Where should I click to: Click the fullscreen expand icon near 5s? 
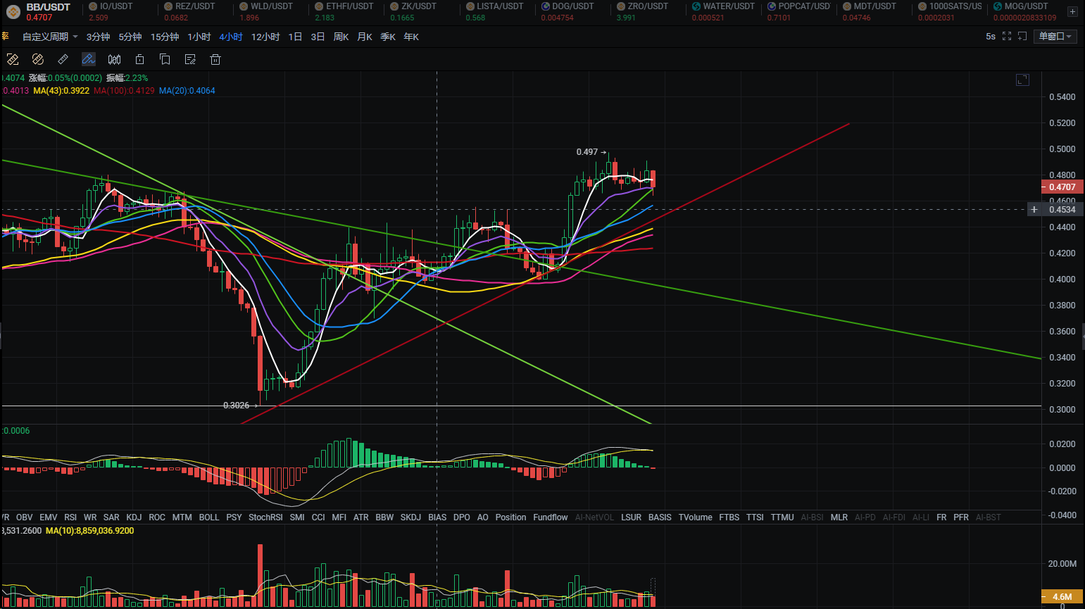1007,37
